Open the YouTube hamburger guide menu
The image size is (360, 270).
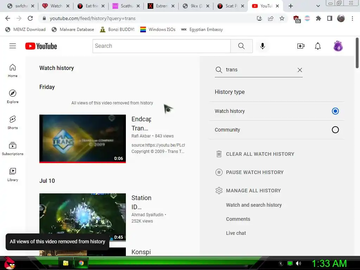(13, 46)
